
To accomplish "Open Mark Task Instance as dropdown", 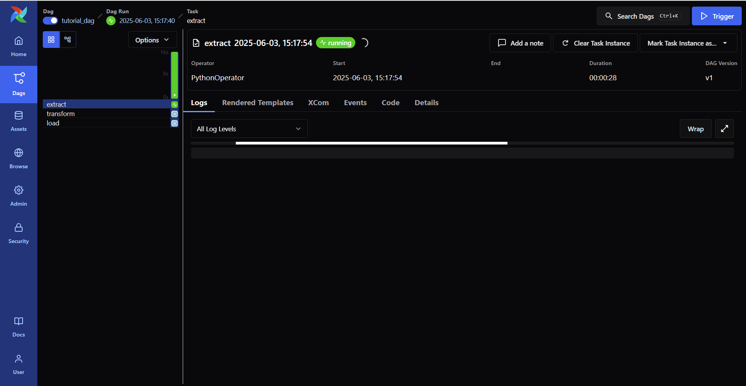I will pyautogui.click(x=688, y=43).
